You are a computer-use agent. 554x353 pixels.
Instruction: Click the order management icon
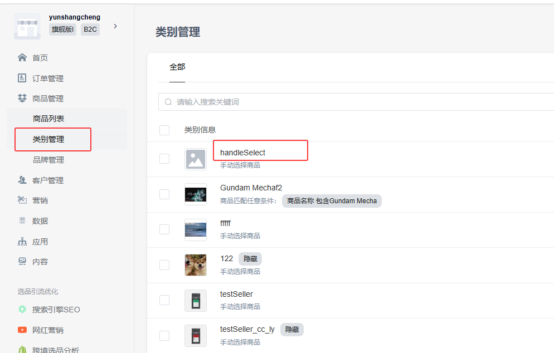coord(22,79)
